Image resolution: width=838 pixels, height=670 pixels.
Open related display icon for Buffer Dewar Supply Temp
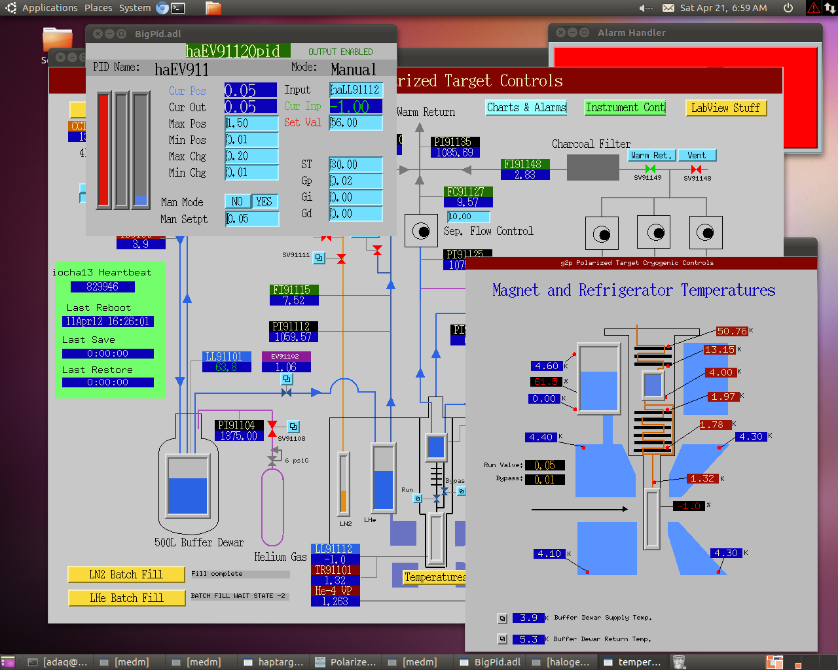[502, 618]
